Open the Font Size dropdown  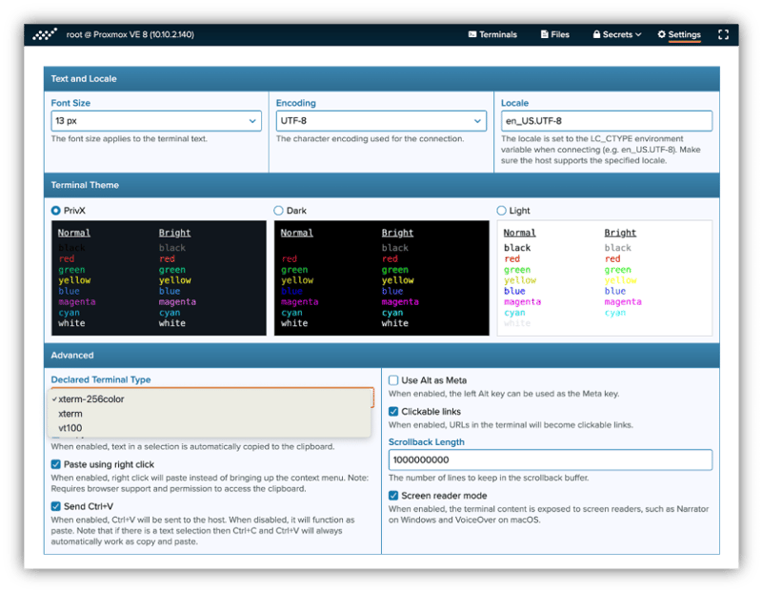pyautogui.click(x=156, y=121)
